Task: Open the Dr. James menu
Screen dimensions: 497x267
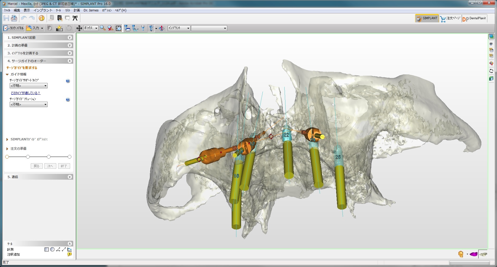Action: coord(91,10)
